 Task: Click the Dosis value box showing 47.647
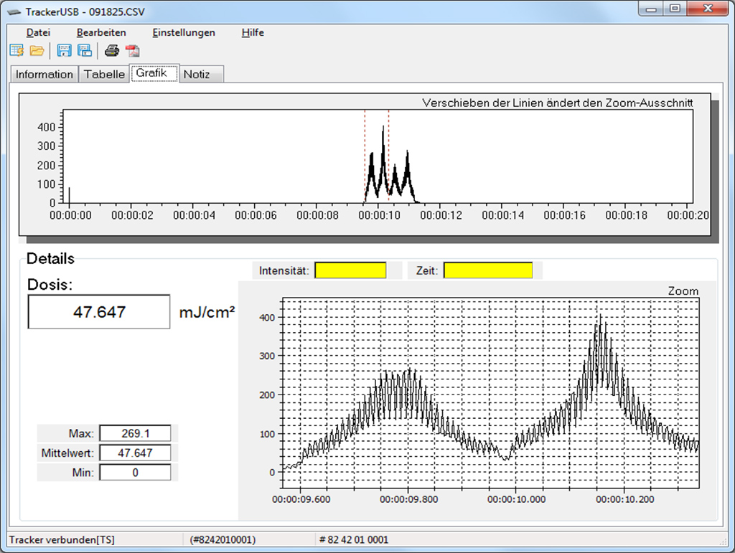(99, 312)
